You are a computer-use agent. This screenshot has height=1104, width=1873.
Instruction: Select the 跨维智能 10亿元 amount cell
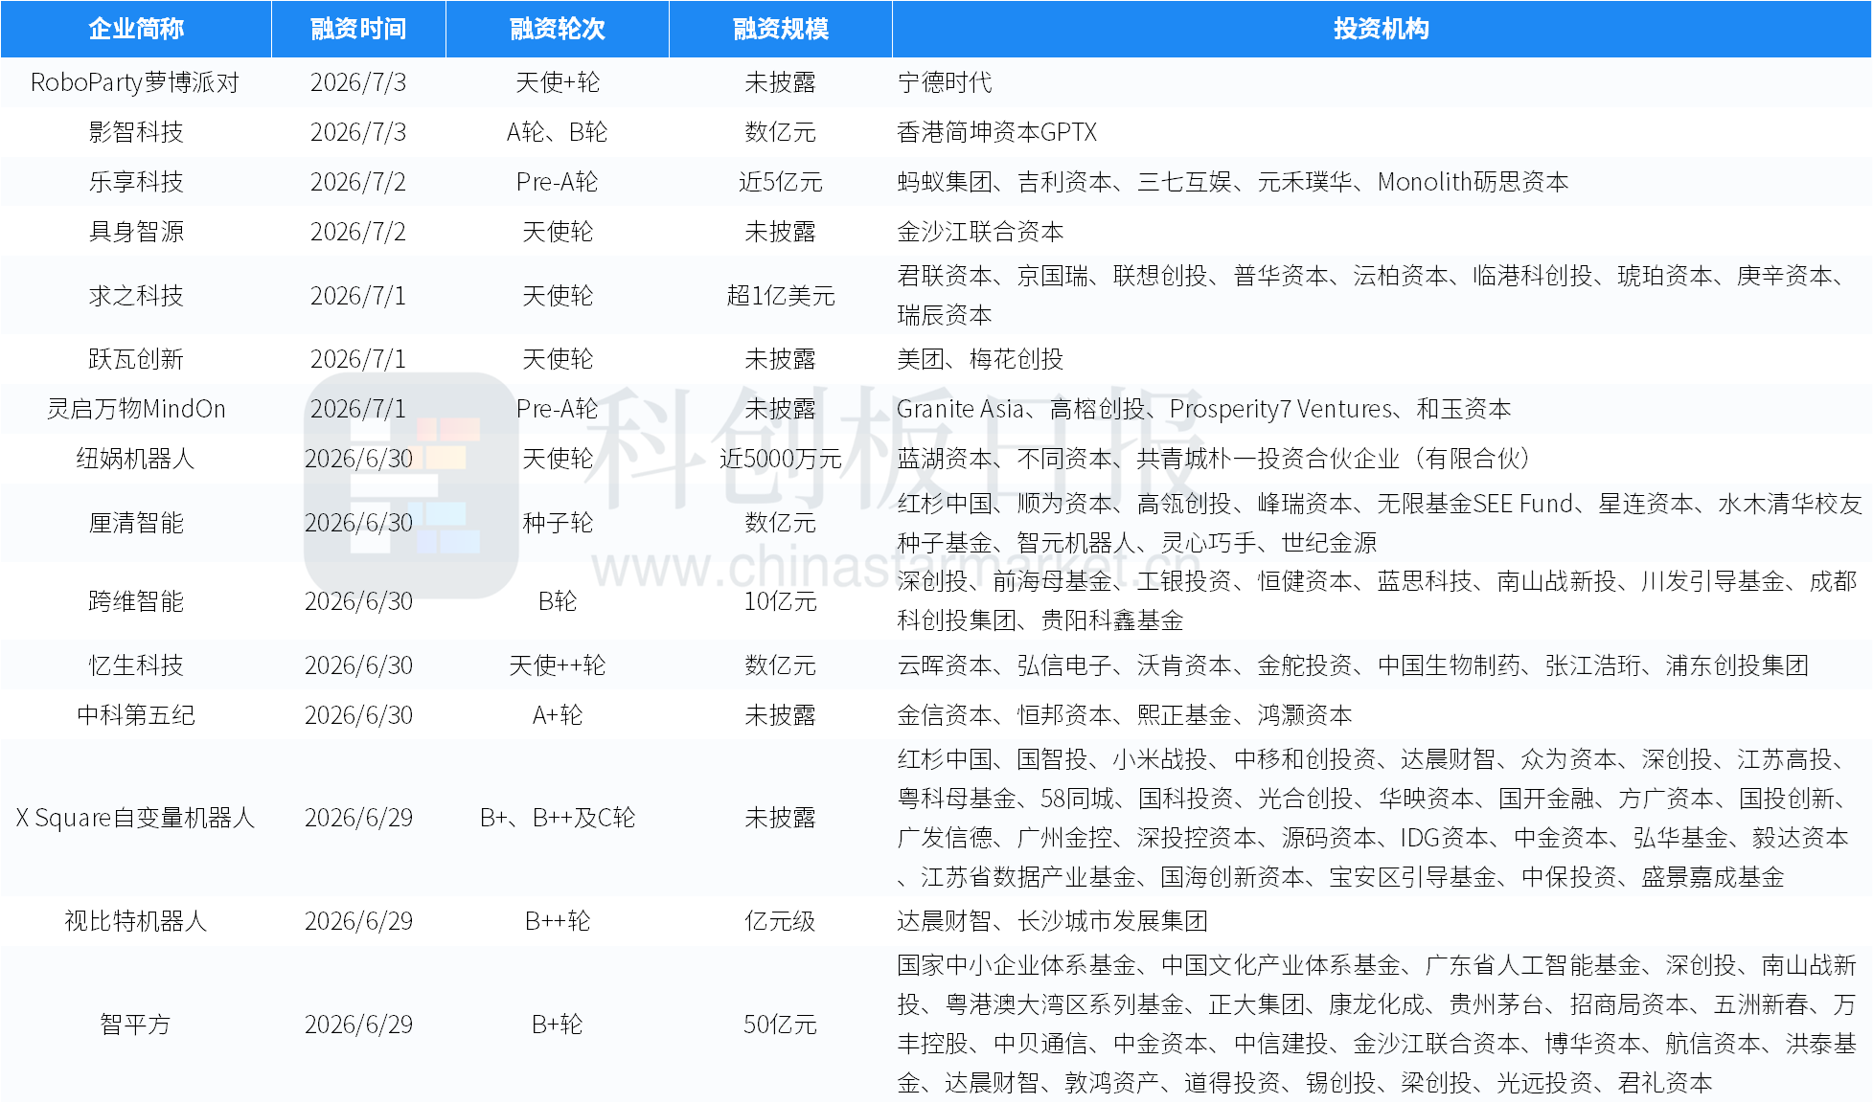click(781, 601)
